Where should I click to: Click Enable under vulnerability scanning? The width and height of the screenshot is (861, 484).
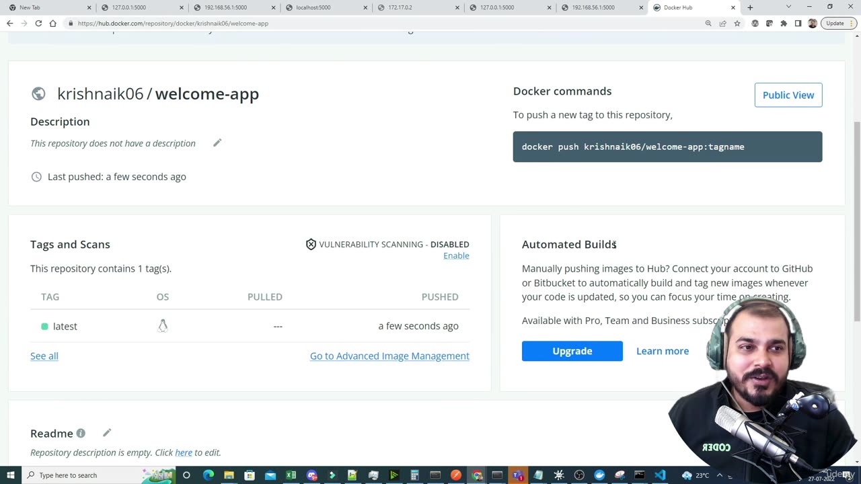click(456, 255)
